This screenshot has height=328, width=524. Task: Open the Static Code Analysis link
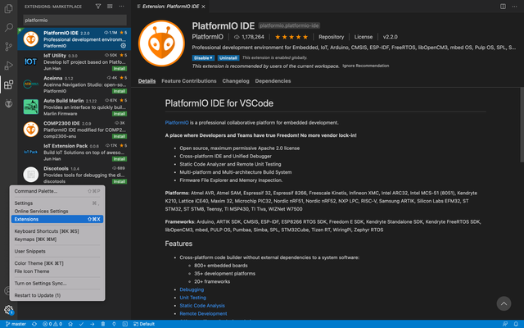click(202, 306)
